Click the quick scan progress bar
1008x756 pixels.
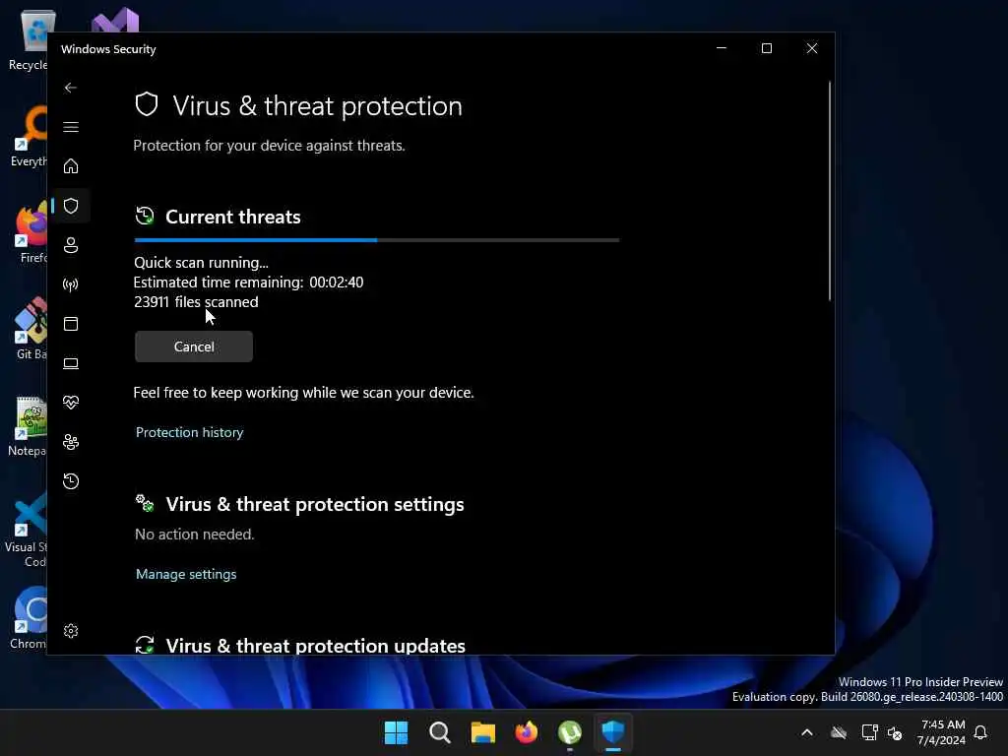pyautogui.click(x=377, y=240)
